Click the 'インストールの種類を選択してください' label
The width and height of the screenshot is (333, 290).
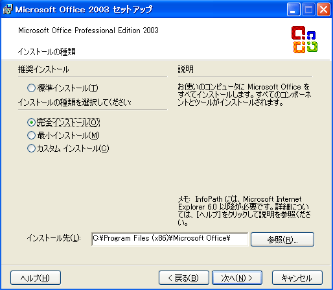tap(75, 103)
